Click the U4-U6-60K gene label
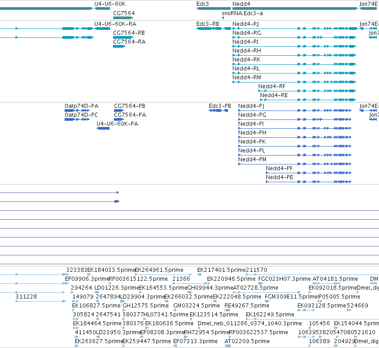The image size is (379, 348). click(x=110, y=4)
